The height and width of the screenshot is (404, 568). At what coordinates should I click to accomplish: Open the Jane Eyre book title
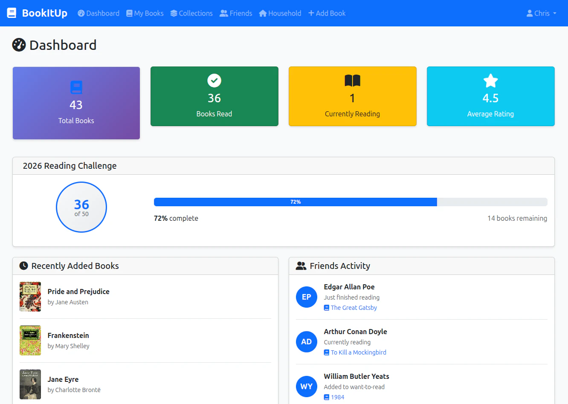coord(63,379)
